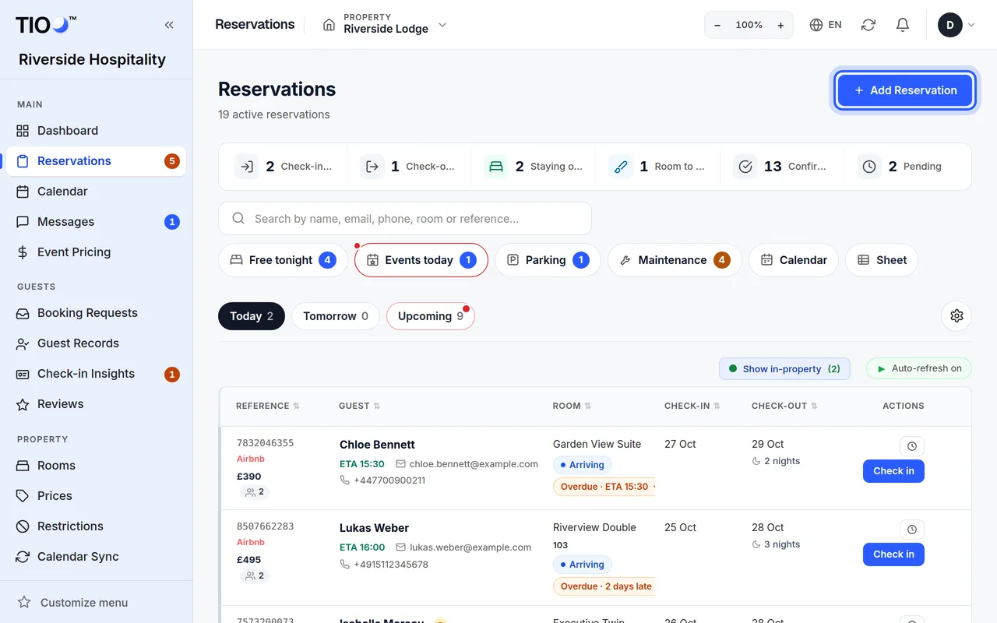This screenshot has width=997, height=623.
Task: Switch to the Tomorrow tab
Action: (x=336, y=316)
